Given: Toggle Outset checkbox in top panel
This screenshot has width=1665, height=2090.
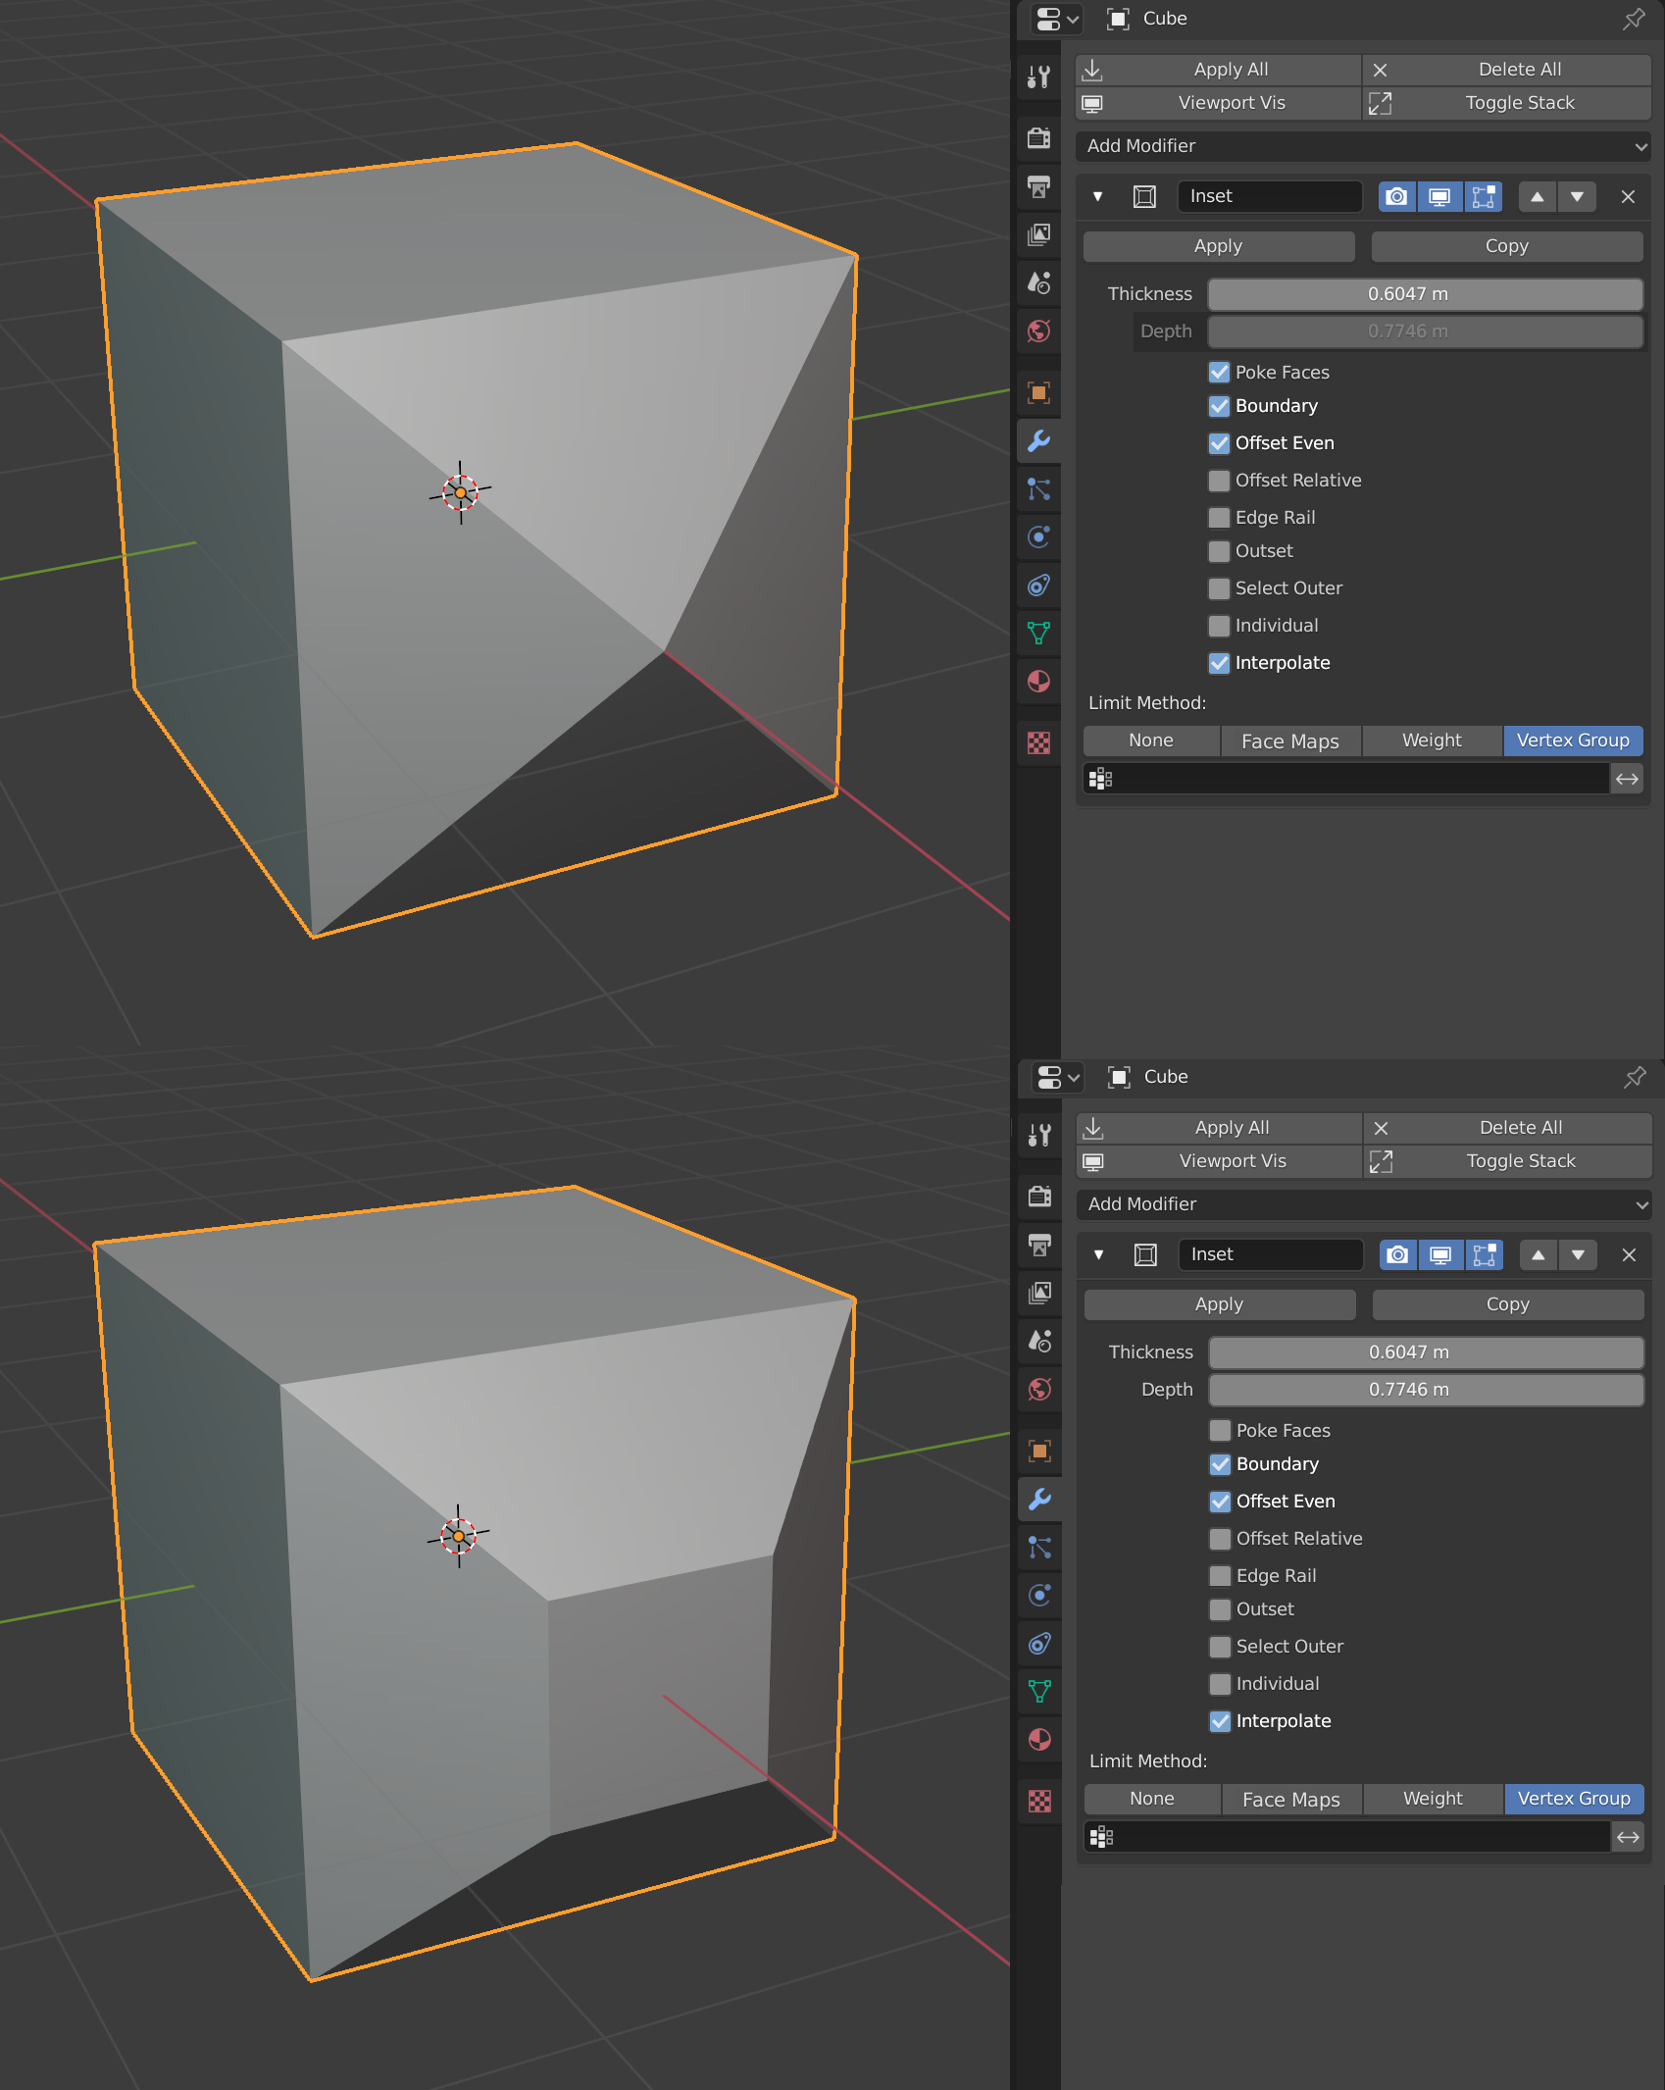Looking at the screenshot, I should (x=1219, y=551).
